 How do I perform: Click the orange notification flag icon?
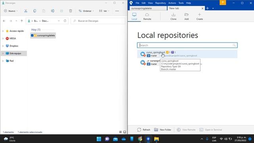click(223, 2)
